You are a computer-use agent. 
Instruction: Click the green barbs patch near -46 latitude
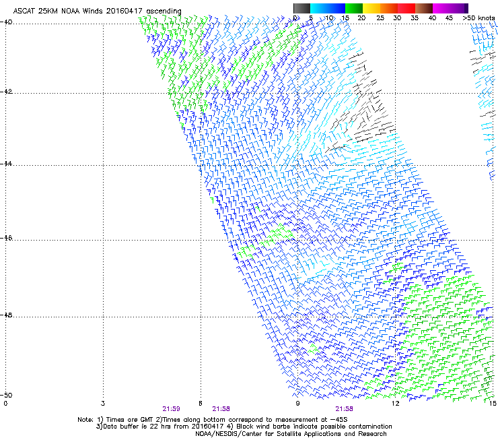point(281,232)
